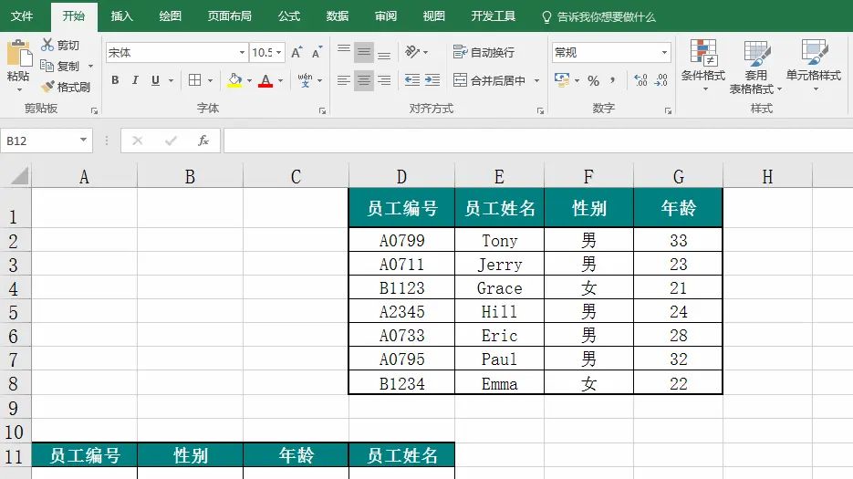
Task: Open the 套用表格格式 table format menu
Action: [755, 66]
